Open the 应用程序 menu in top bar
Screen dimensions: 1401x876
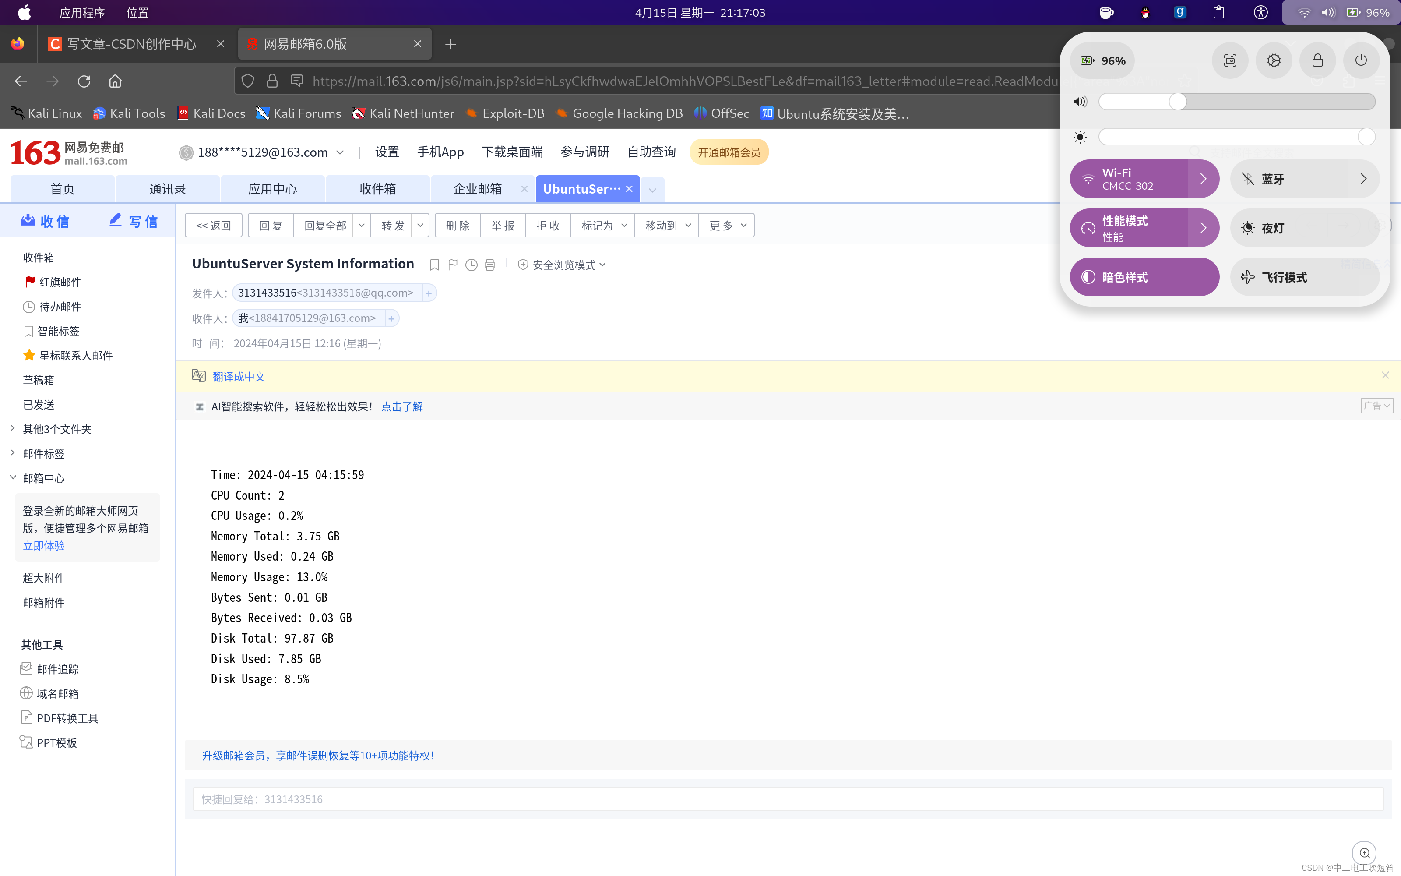[81, 12]
